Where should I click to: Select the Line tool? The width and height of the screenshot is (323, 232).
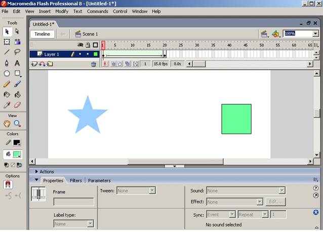tap(7, 52)
